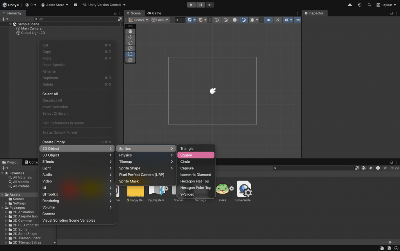Open the Asset Store dropdown
This screenshot has height=251, width=400.
(55, 5)
